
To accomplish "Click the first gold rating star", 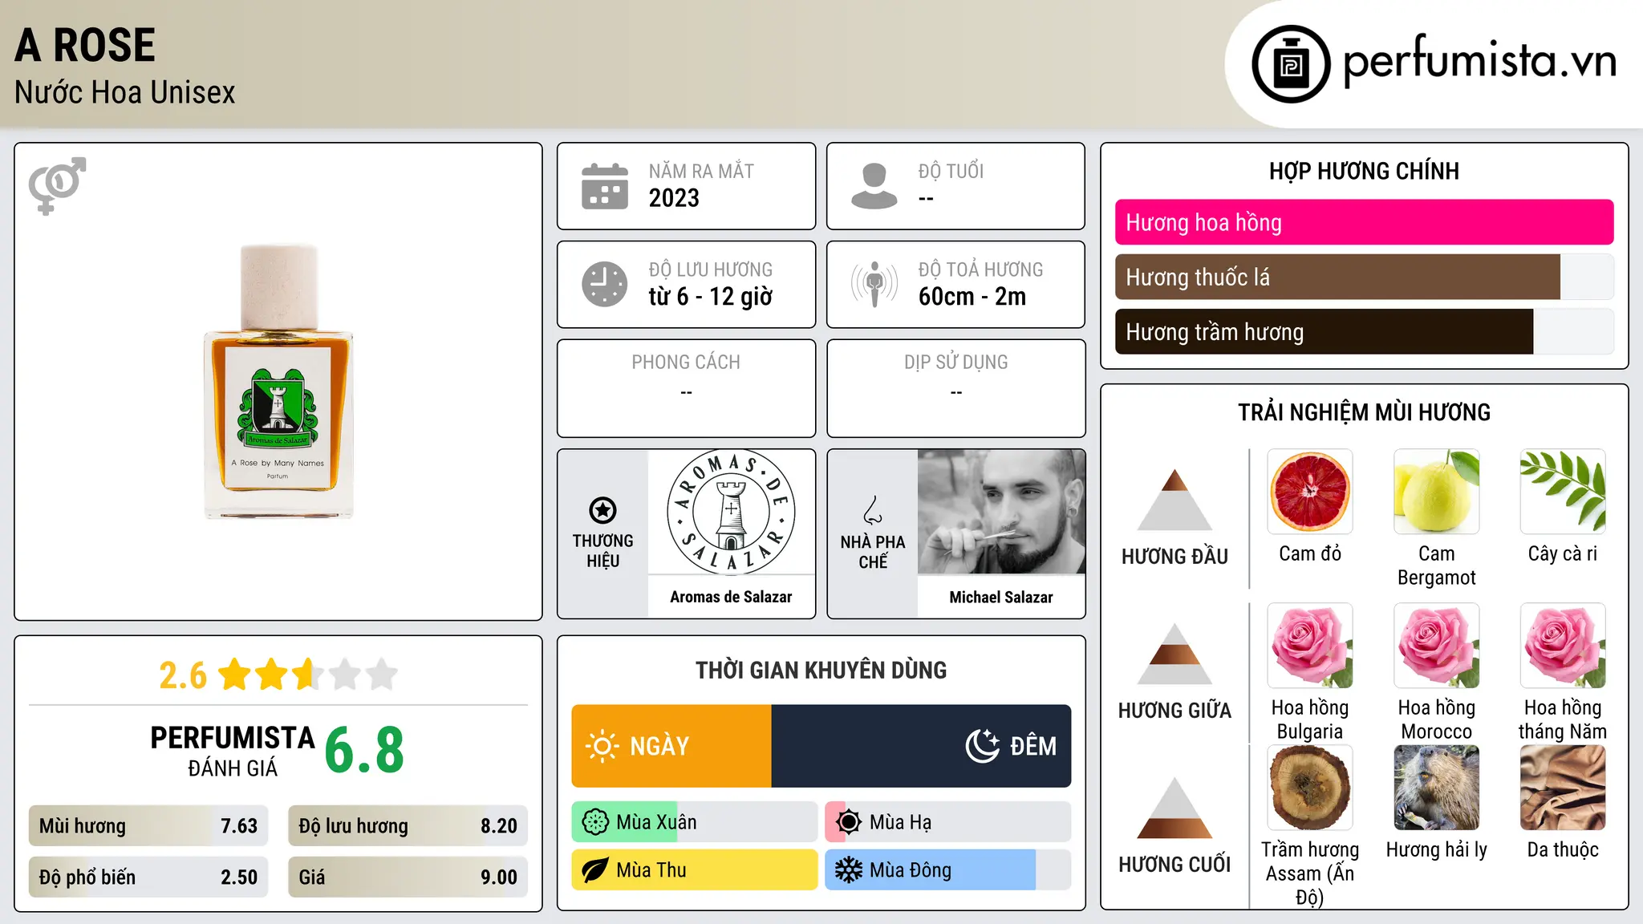I will pos(235,675).
